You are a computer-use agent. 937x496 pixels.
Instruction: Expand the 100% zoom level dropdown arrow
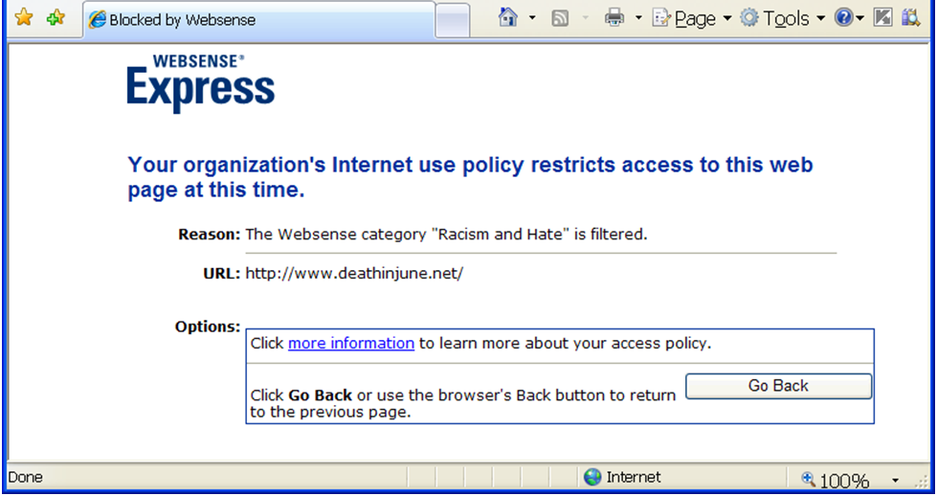(x=895, y=480)
